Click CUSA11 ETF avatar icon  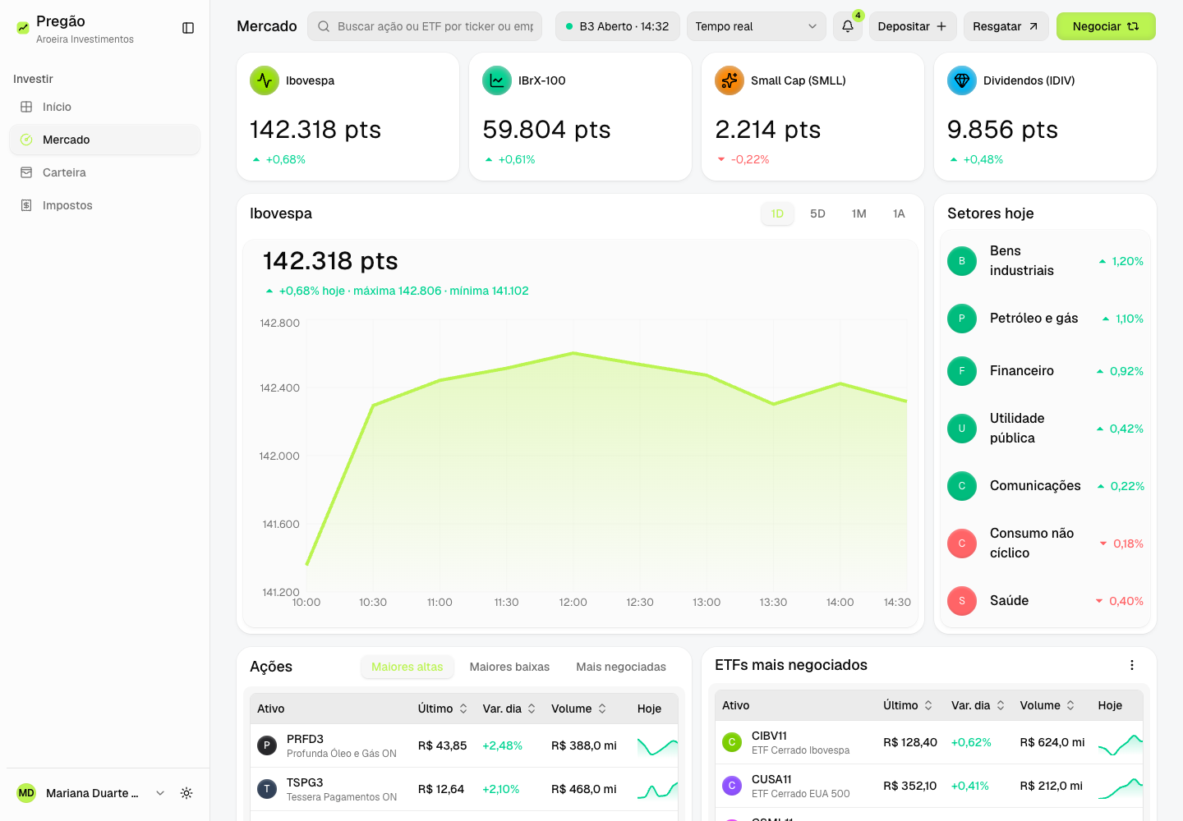click(x=732, y=786)
